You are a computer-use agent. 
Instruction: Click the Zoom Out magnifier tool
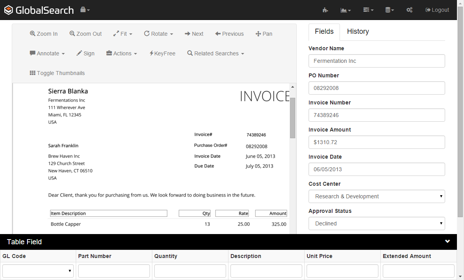(x=86, y=34)
